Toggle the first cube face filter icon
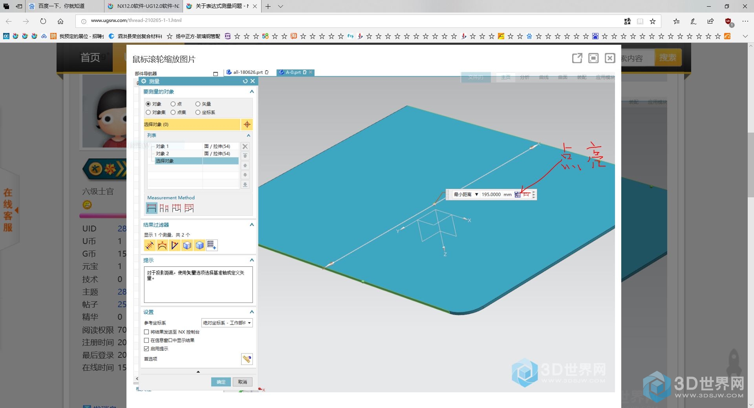Viewport: 754px width, 408px height. [187, 245]
